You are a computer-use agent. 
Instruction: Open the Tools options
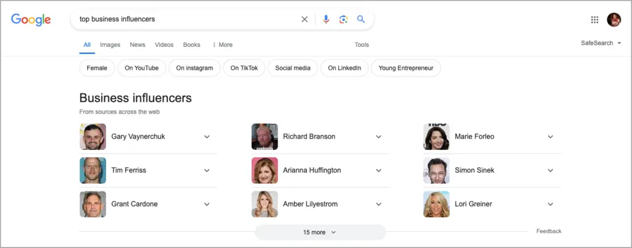(x=362, y=45)
